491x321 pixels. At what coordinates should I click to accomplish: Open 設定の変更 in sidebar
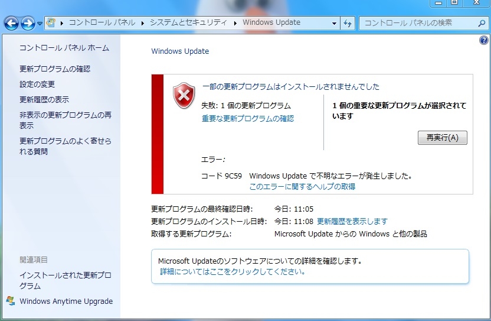point(37,84)
